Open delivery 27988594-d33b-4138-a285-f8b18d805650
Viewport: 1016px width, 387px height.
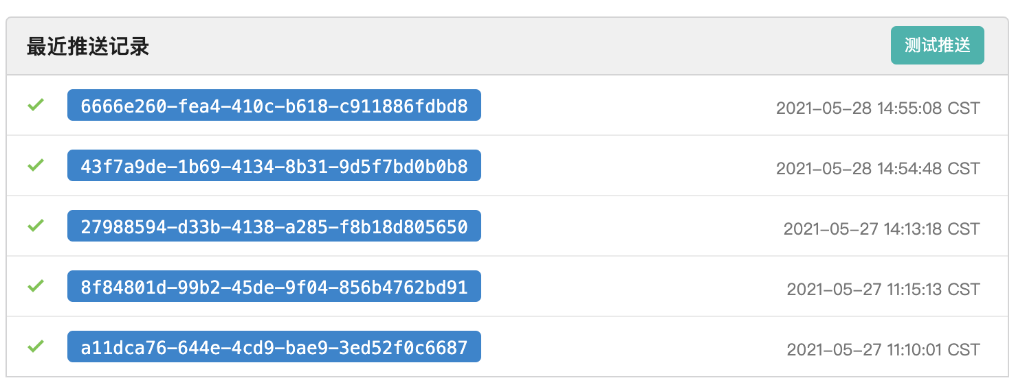point(274,226)
